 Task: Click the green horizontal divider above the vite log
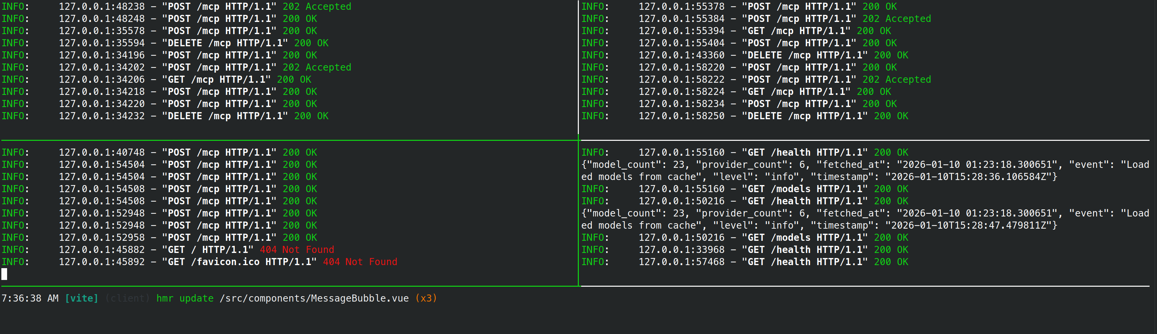(287, 286)
